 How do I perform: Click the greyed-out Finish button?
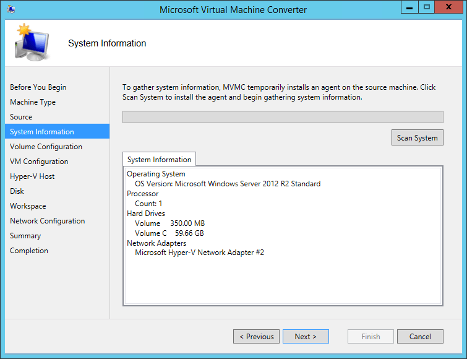click(371, 336)
